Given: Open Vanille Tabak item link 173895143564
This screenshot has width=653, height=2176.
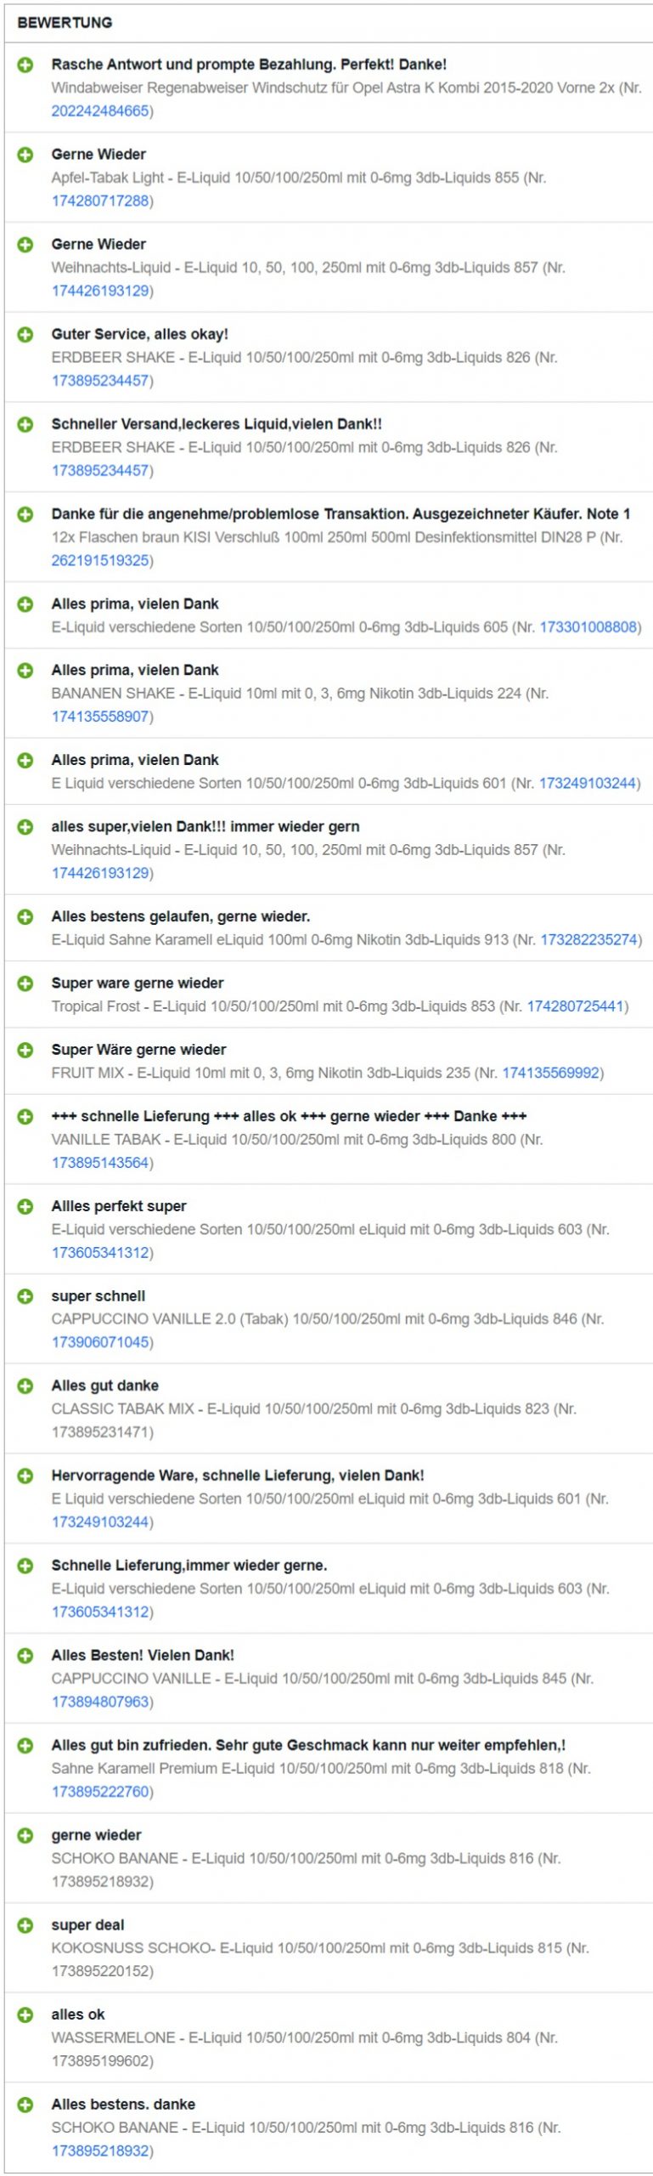Looking at the screenshot, I should 100,1163.
